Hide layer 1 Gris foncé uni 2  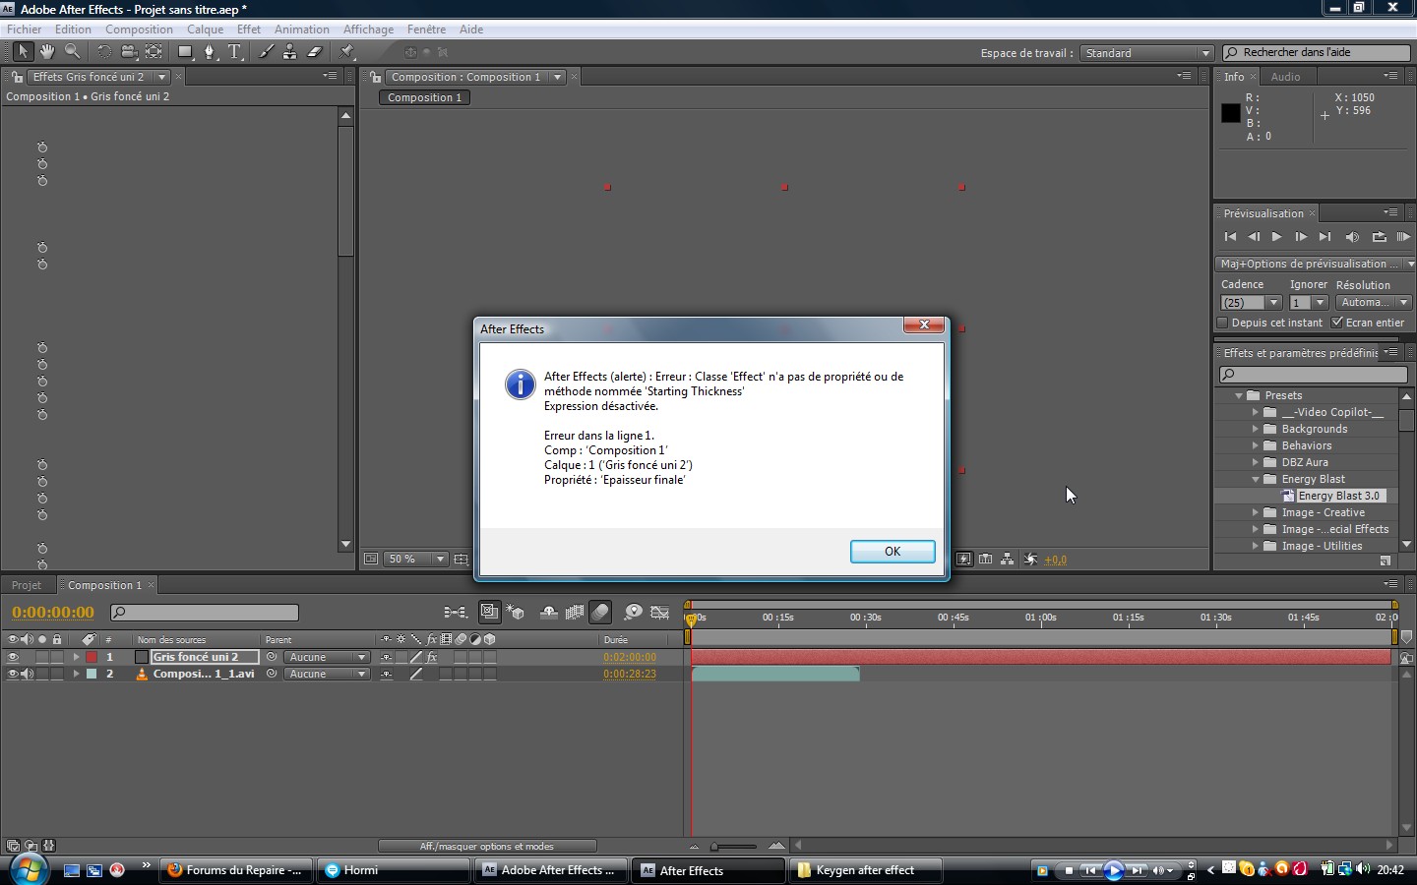13,657
